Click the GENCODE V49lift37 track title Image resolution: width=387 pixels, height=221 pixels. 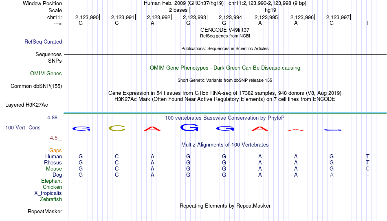(x=225, y=30)
